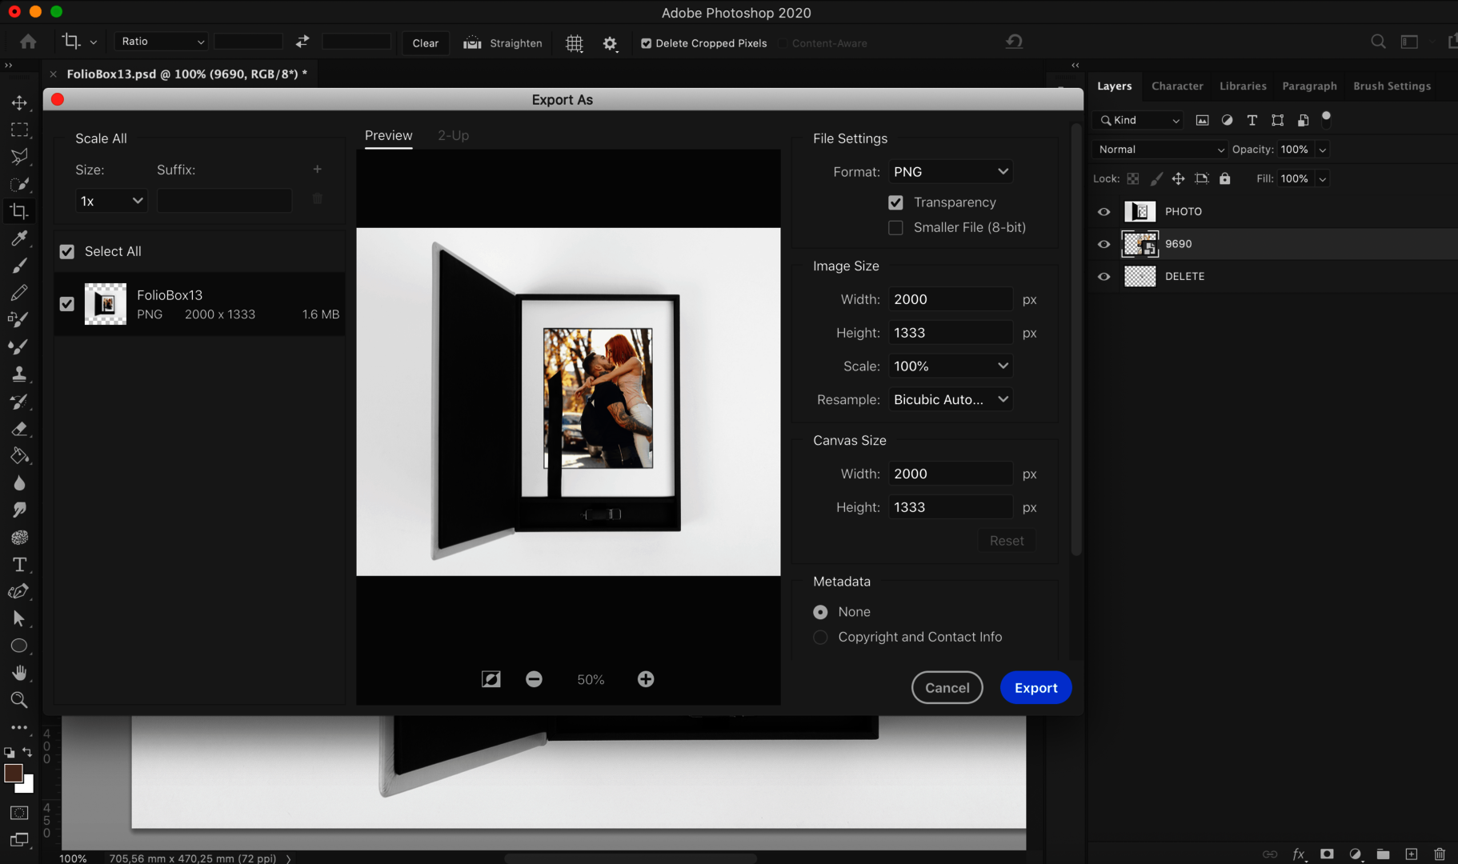The width and height of the screenshot is (1458, 864).
Task: Hide the PHOTO layer
Action: click(x=1104, y=211)
